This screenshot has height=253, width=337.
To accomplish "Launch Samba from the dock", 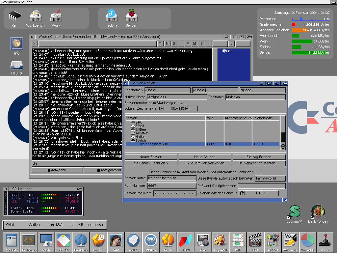I will [168, 242].
